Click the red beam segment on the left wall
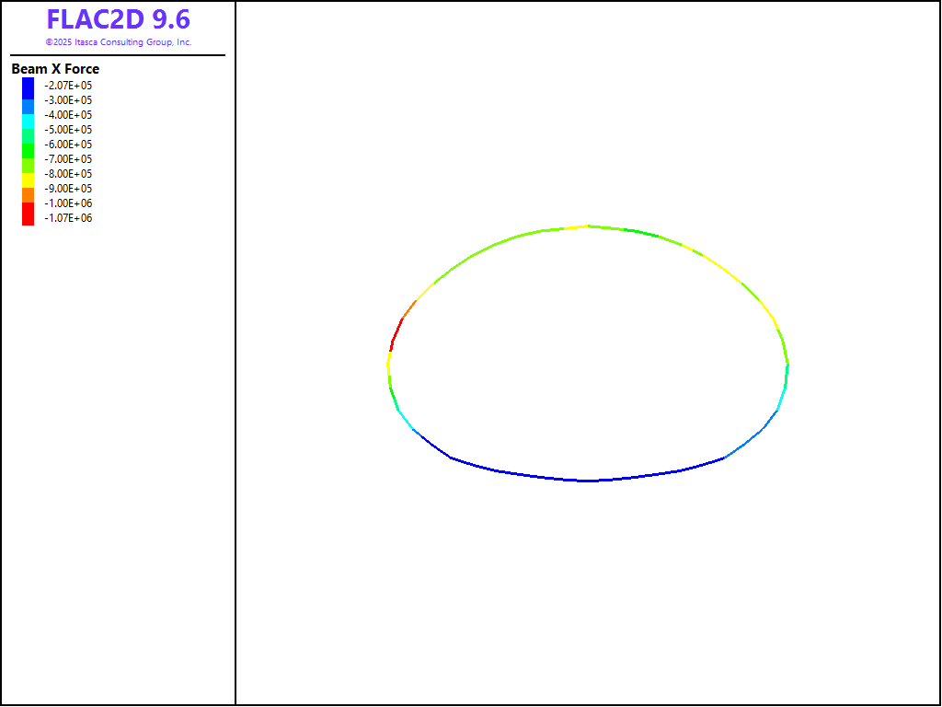This screenshot has height=707, width=942. coord(396,333)
